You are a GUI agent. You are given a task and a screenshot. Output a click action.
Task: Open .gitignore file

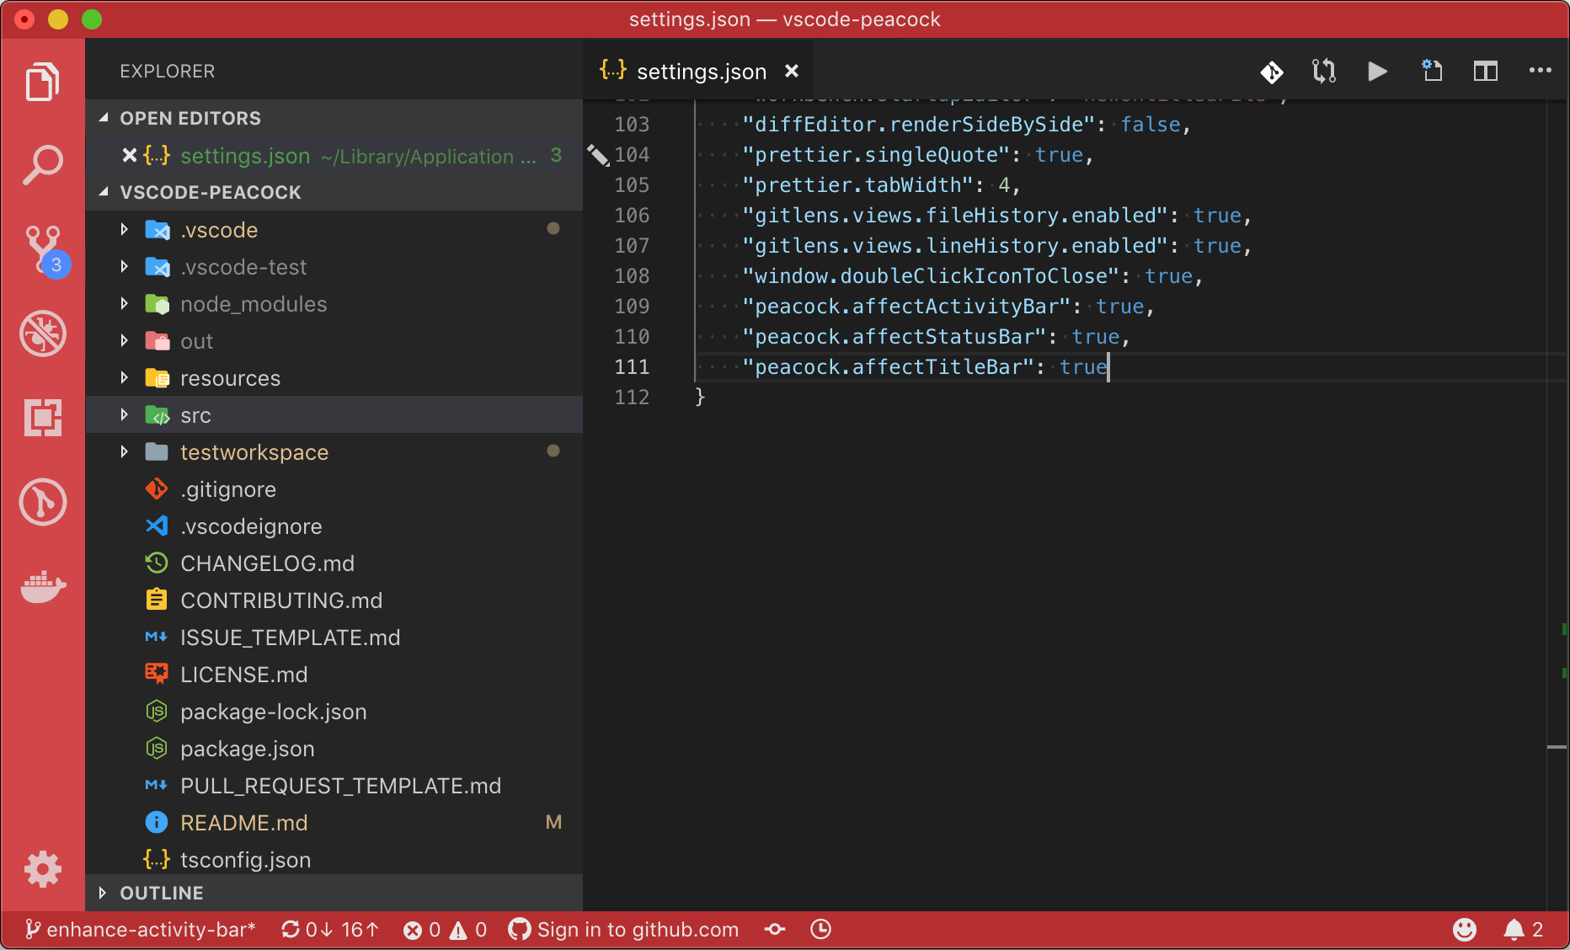(334, 488)
